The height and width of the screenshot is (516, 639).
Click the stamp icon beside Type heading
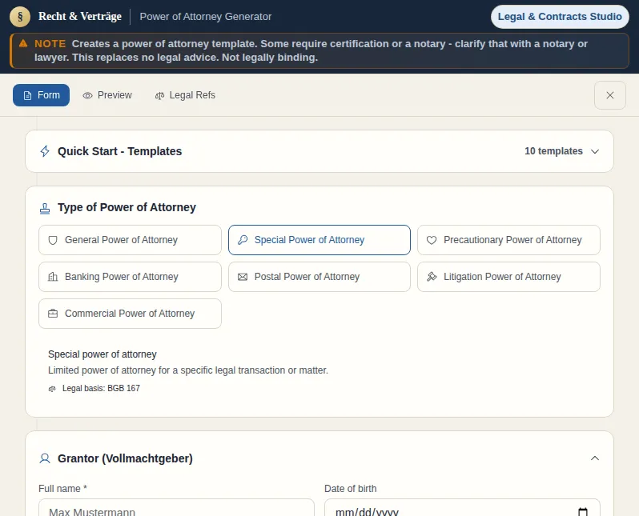click(45, 208)
